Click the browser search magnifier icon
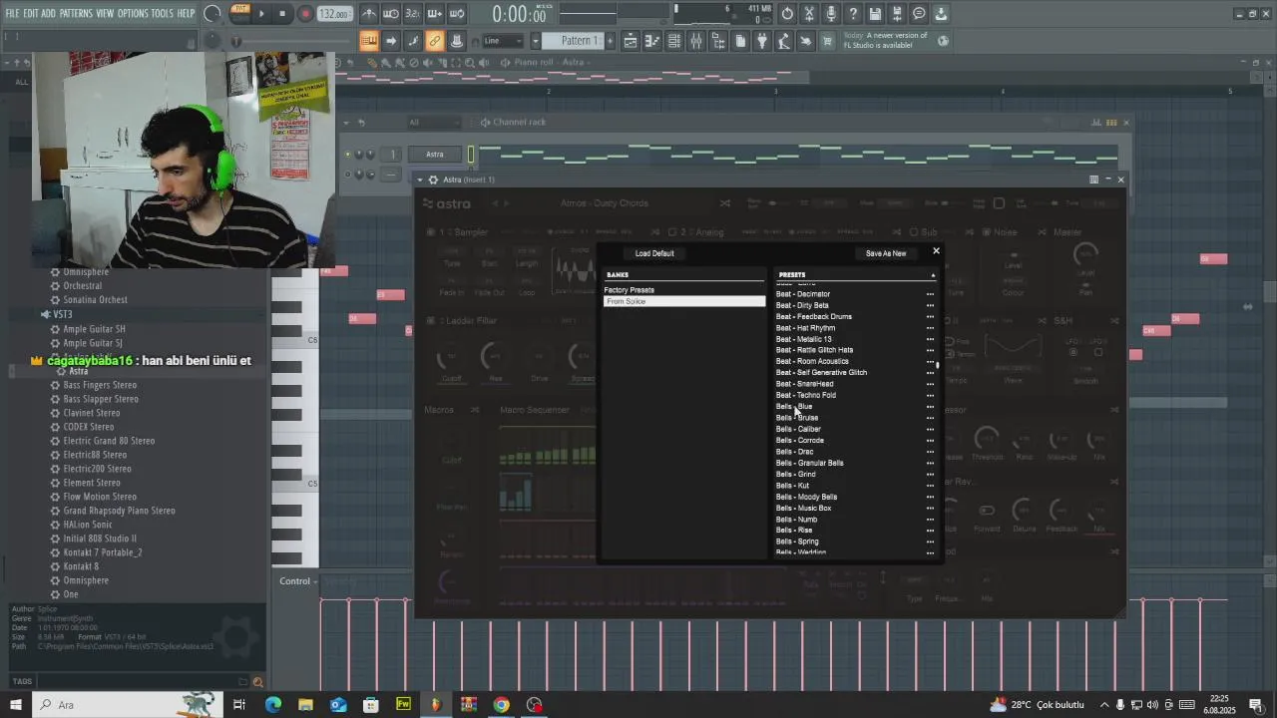Viewport: 1277px width, 718px height. (x=258, y=682)
